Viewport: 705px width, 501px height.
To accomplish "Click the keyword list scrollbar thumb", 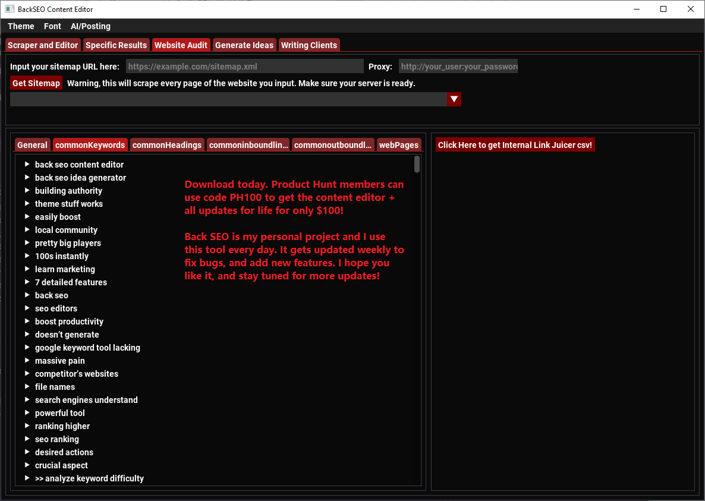I will (417, 164).
